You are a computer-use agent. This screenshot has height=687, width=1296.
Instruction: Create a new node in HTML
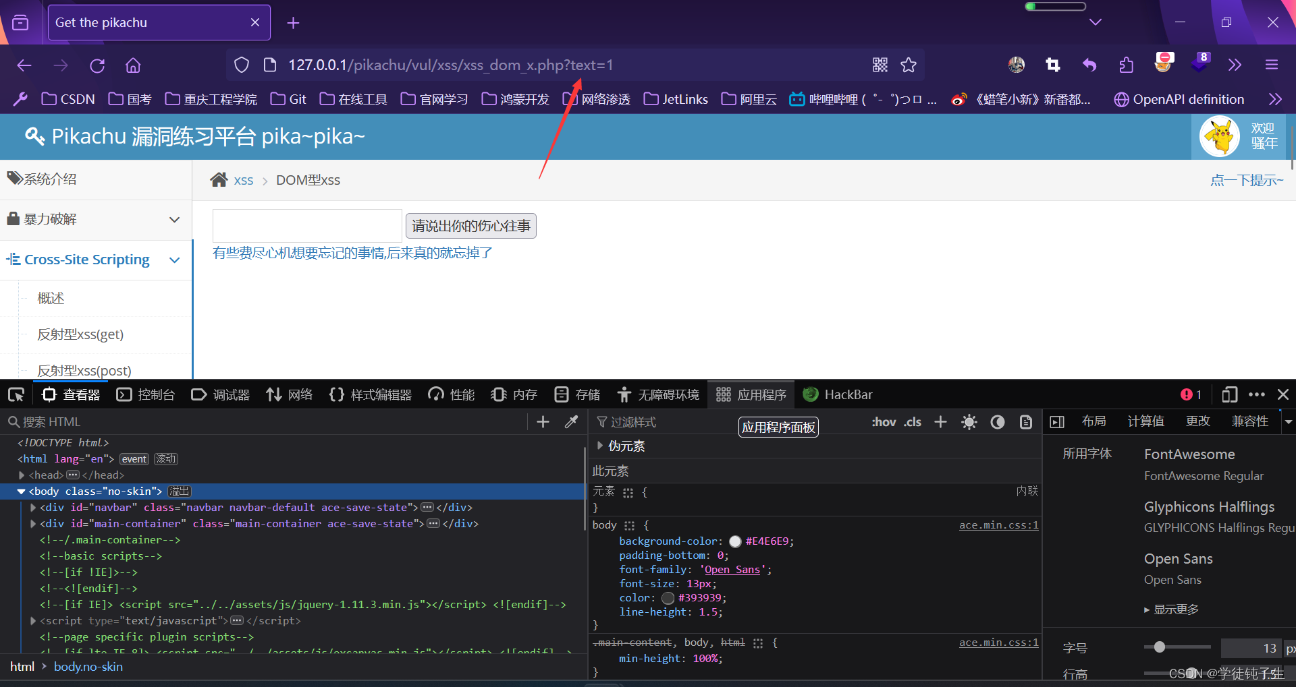click(x=543, y=421)
